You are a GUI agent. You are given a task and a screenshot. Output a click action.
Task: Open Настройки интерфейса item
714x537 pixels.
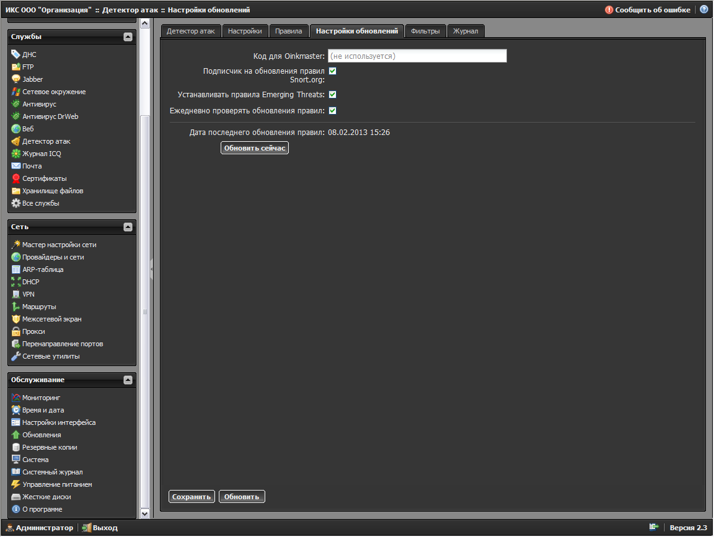click(54, 423)
